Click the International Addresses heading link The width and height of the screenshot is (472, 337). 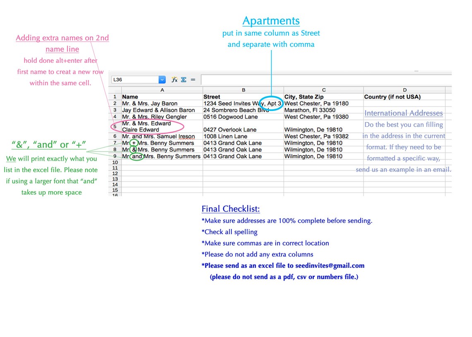[x=404, y=113]
